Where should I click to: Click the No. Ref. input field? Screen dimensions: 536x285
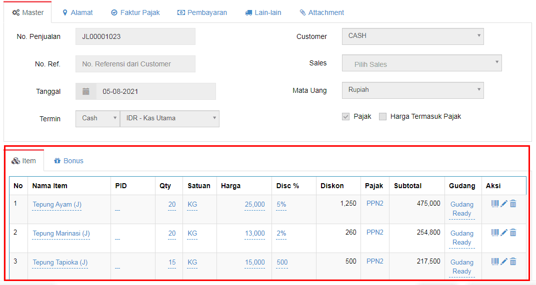(x=135, y=64)
